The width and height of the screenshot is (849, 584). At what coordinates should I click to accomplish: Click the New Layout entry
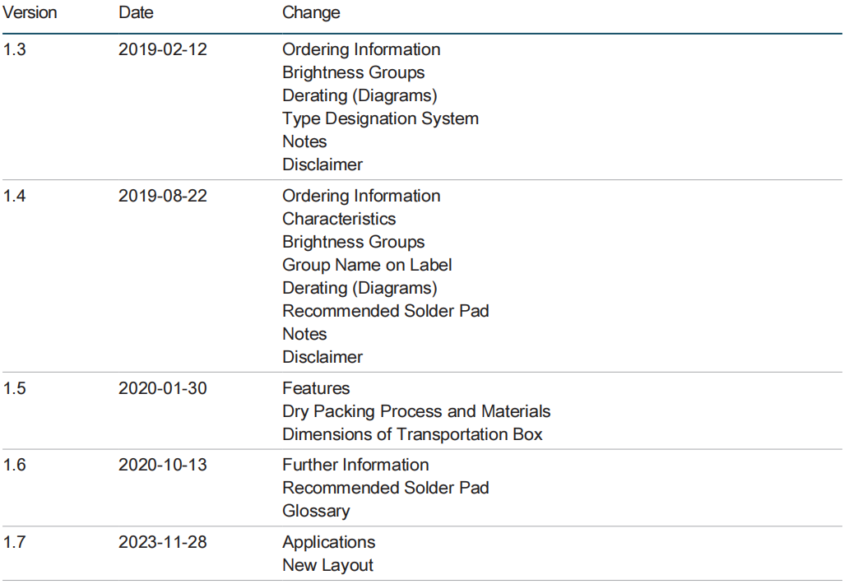tap(327, 565)
